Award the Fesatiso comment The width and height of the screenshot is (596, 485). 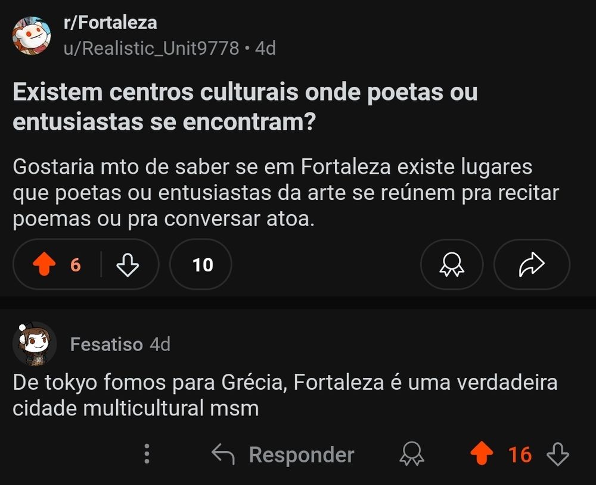click(411, 455)
